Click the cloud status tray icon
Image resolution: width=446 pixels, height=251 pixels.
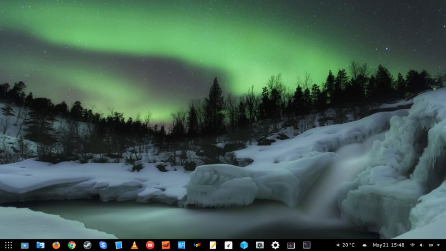point(365,245)
